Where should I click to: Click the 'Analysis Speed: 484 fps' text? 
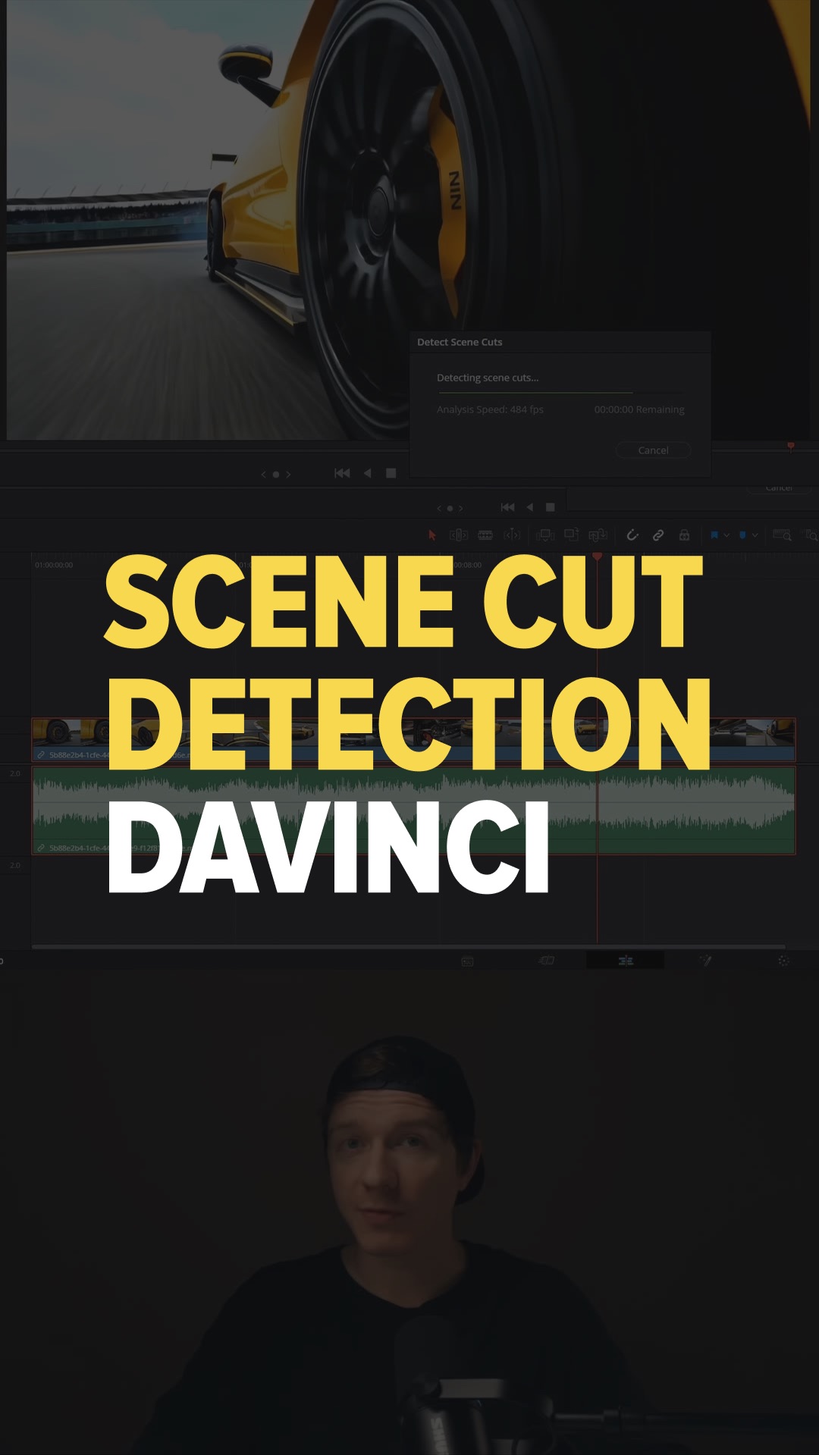490,409
